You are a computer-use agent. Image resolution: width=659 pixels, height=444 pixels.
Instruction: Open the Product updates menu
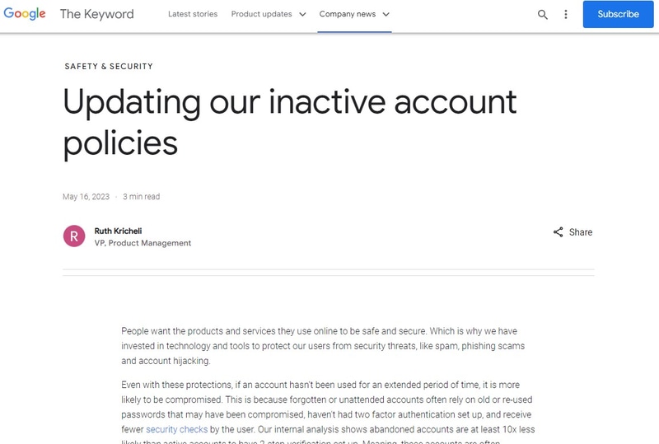[260, 14]
